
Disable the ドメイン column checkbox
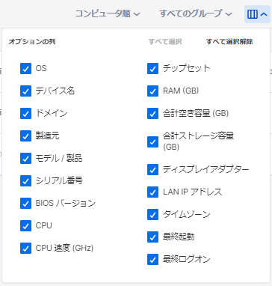[x=25, y=113]
